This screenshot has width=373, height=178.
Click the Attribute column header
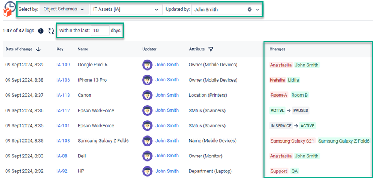197,49
